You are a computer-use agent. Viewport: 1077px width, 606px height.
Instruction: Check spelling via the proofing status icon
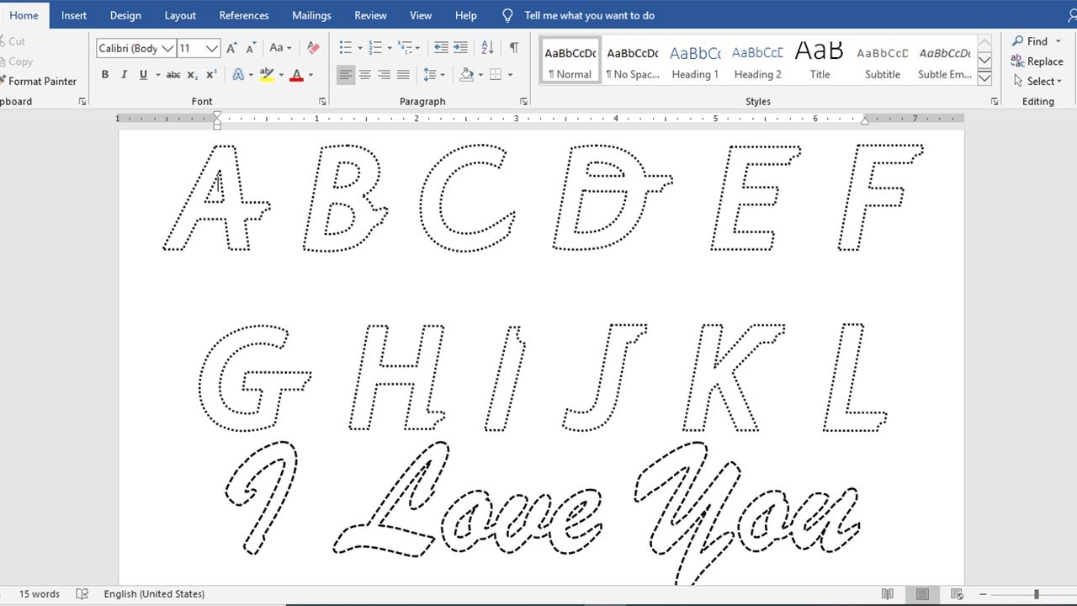pos(82,594)
